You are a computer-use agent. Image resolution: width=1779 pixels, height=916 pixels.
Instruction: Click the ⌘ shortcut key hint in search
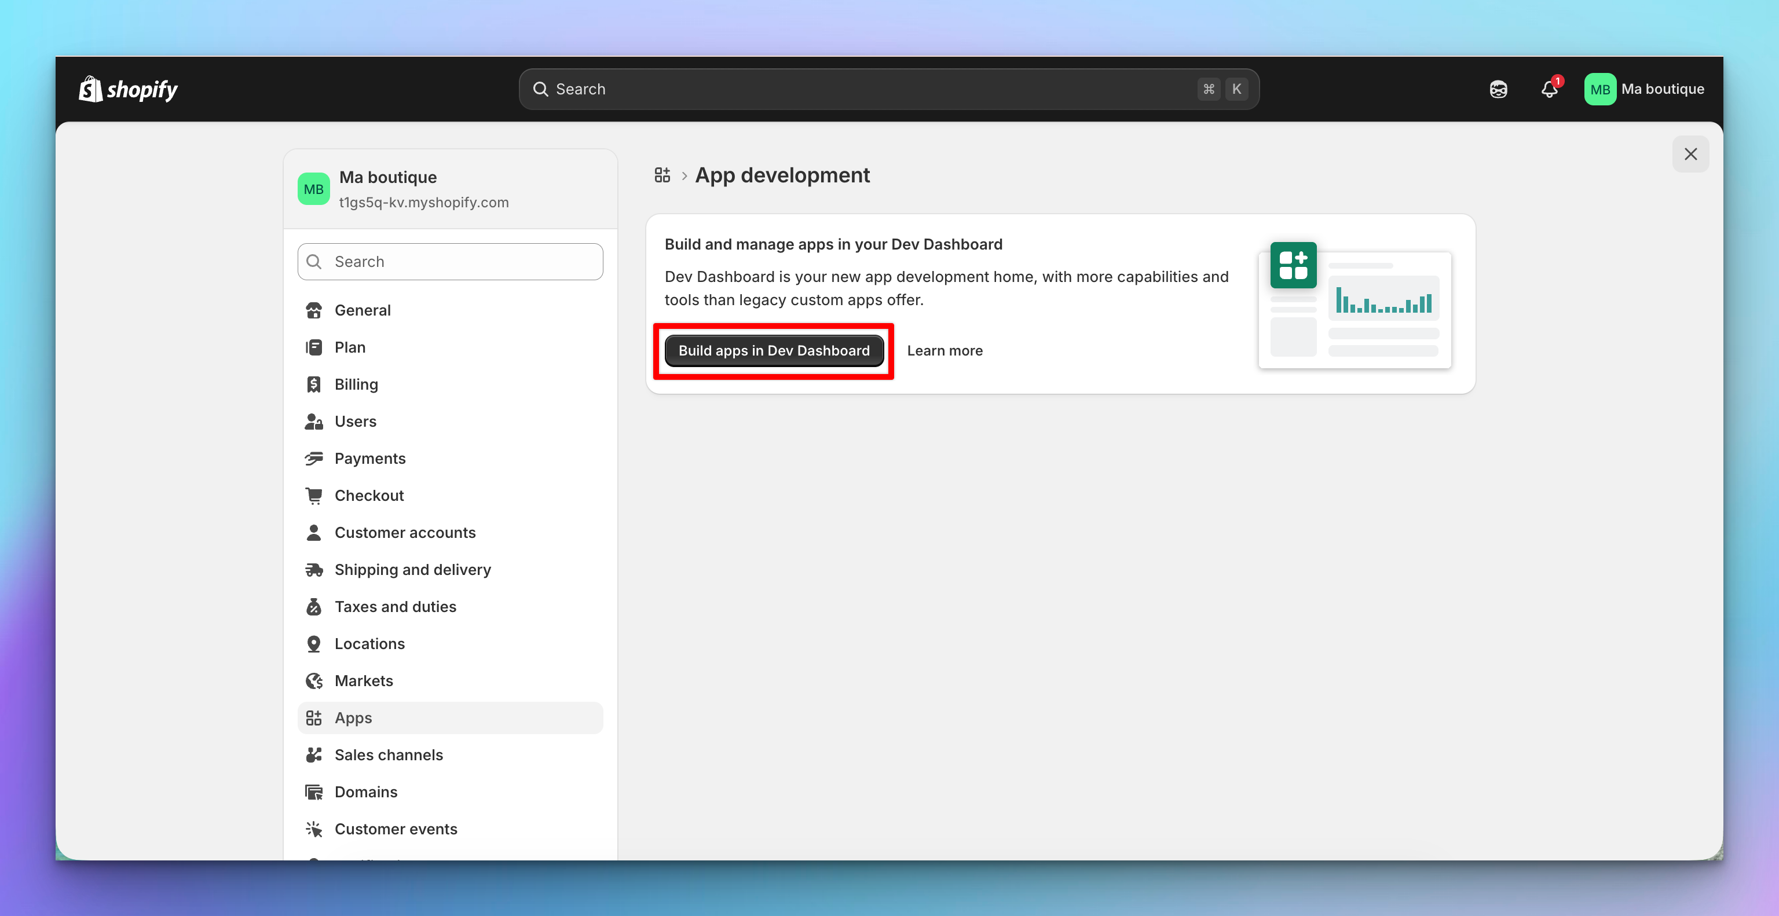pyautogui.click(x=1209, y=89)
